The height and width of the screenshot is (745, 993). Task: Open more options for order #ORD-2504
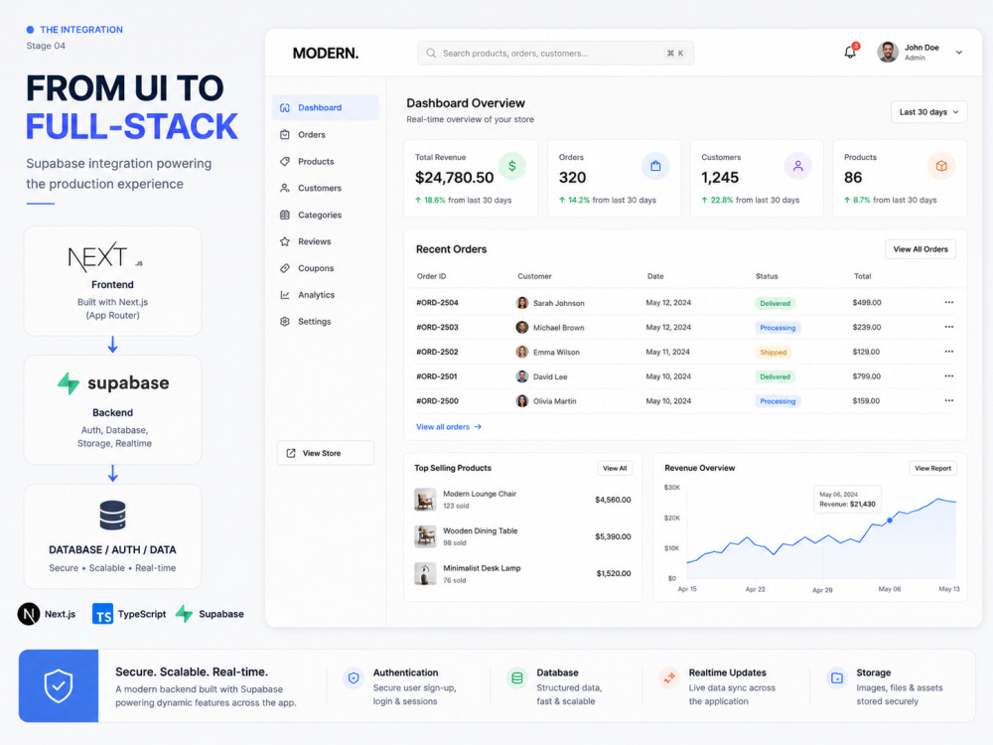point(948,302)
